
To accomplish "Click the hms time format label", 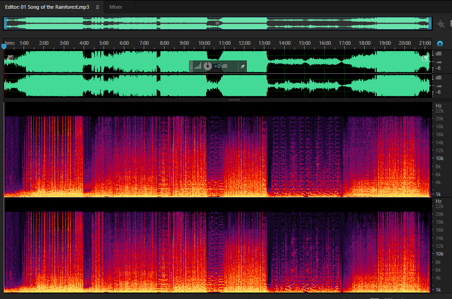I will point(10,43).
